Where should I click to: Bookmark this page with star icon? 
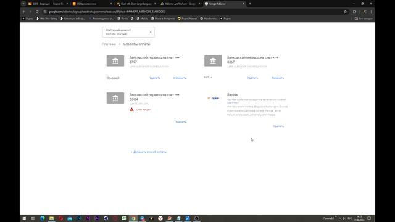click(345, 12)
